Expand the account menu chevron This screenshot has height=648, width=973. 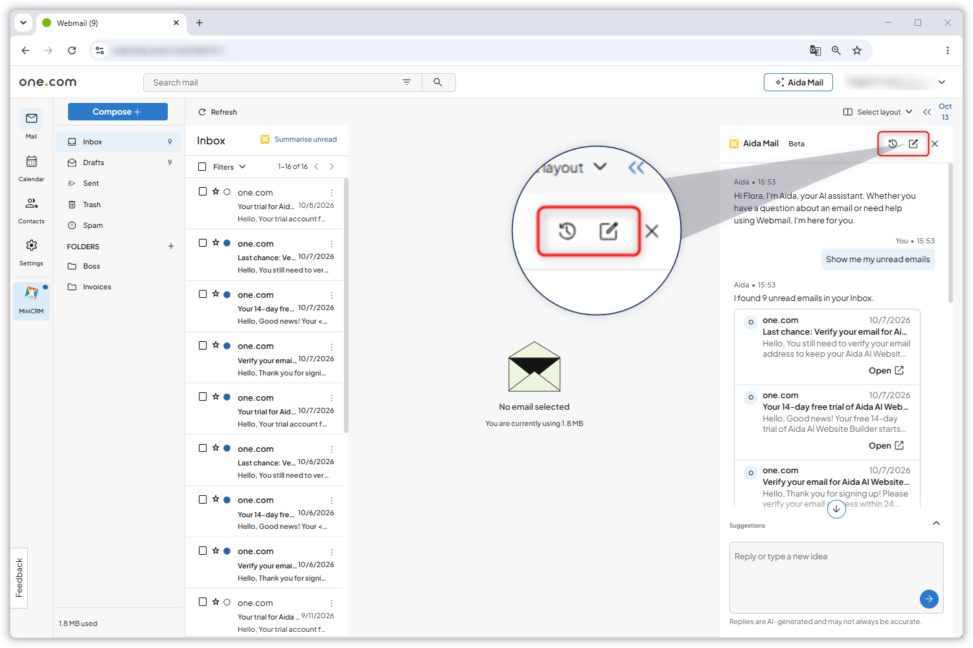point(942,82)
